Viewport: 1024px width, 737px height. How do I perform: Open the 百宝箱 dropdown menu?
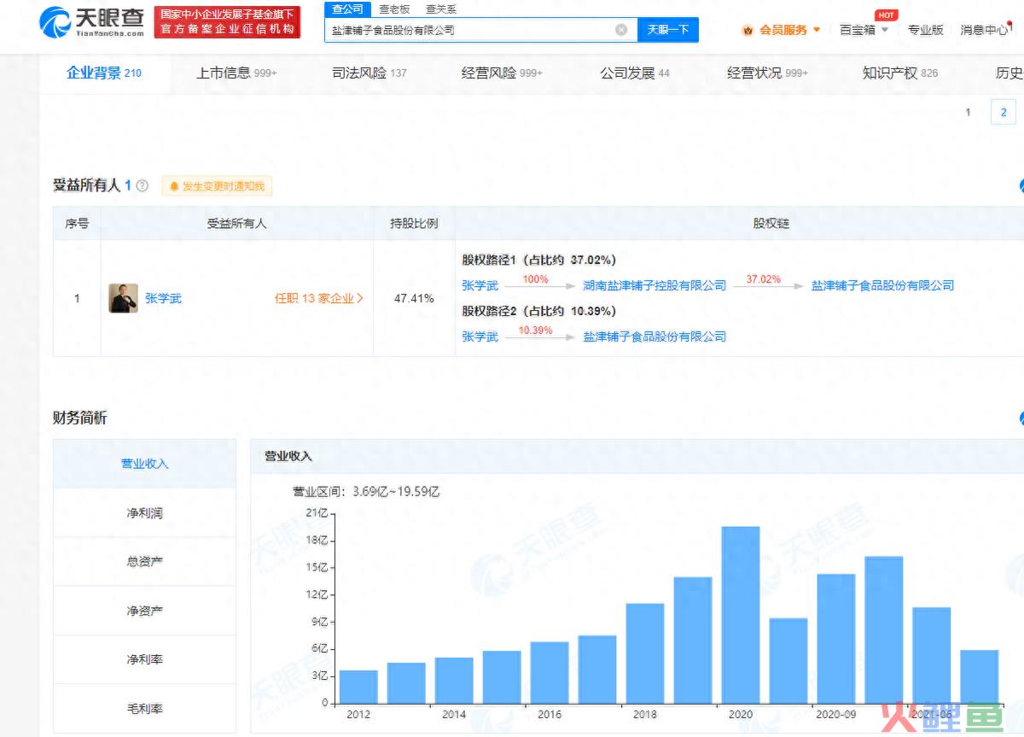[864, 30]
